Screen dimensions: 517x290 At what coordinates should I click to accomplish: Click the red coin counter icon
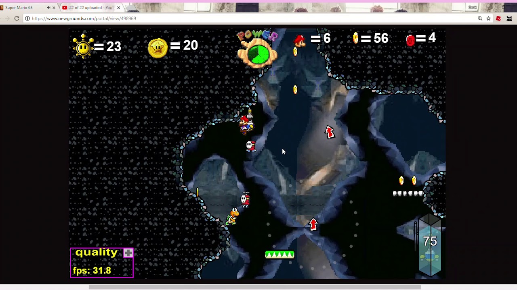pos(410,40)
